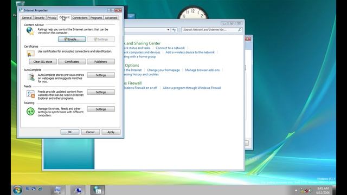Open the Publishers button
The image size is (347, 195).
pyautogui.click(x=101, y=62)
